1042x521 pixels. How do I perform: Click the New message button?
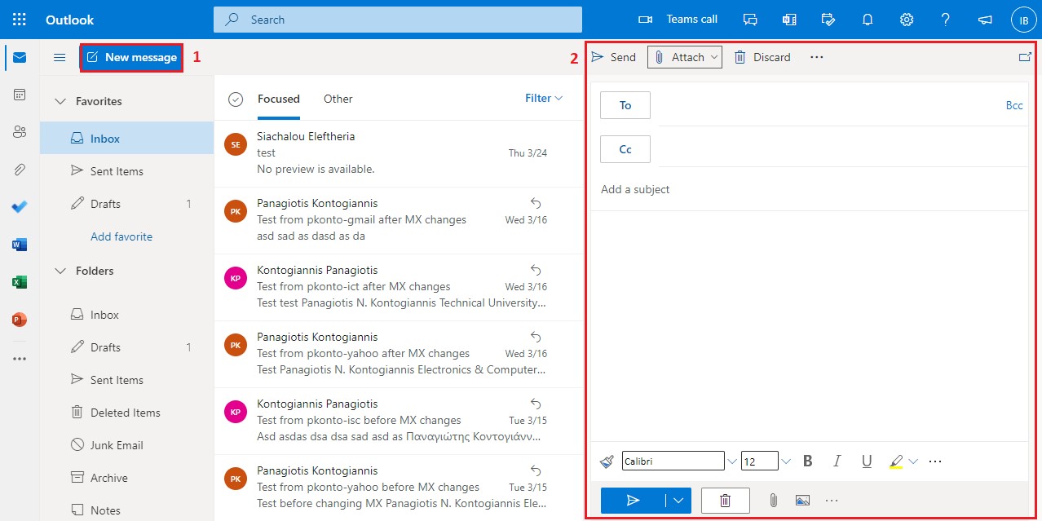131,57
